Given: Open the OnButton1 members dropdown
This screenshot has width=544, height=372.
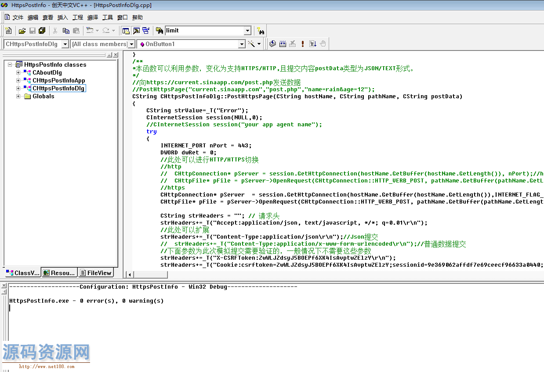Looking at the screenshot, I should coord(241,44).
